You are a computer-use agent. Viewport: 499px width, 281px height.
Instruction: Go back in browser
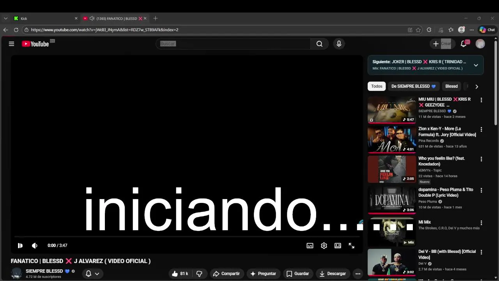click(5, 30)
